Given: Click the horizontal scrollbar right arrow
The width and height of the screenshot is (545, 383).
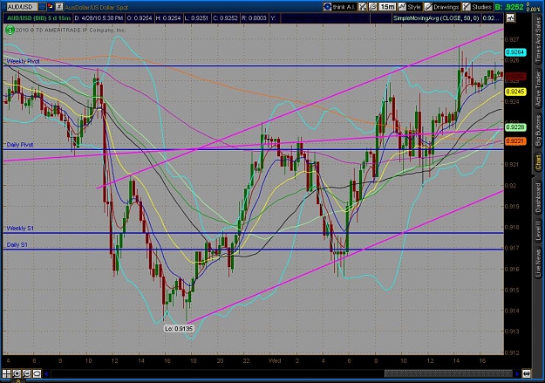Looking at the screenshot, I should click(517, 373).
